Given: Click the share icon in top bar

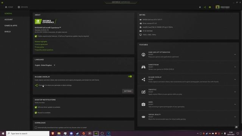Looking at the screenshot, I should 205,7.
